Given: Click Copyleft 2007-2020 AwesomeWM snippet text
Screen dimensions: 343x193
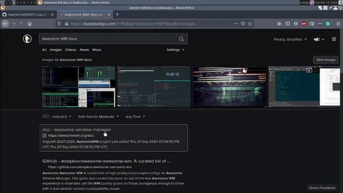Looking at the screenshot, I should (111, 144).
